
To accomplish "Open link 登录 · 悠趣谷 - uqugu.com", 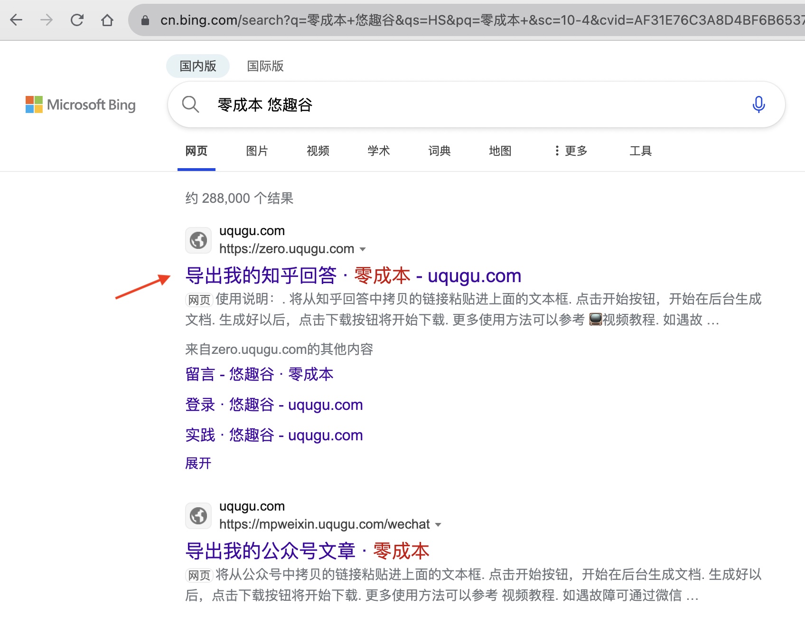I will click(274, 405).
